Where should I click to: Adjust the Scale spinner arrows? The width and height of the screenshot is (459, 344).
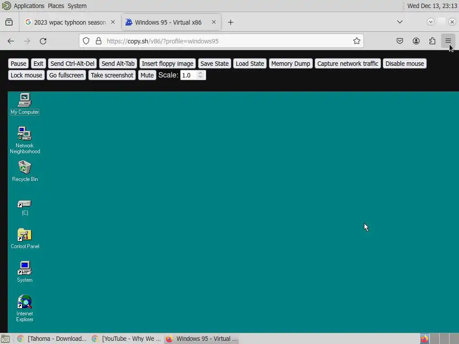(200, 75)
